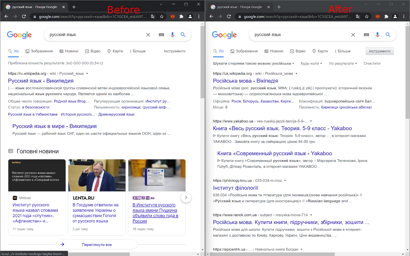Advance the news carousel with the next arrow

pyautogui.click(x=186, y=197)
